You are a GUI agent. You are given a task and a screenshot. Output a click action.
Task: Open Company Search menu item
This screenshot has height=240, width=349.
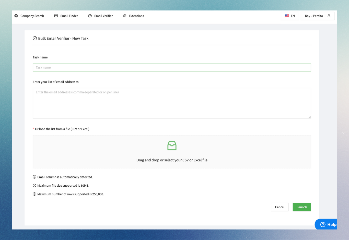[x=29, y=16]
